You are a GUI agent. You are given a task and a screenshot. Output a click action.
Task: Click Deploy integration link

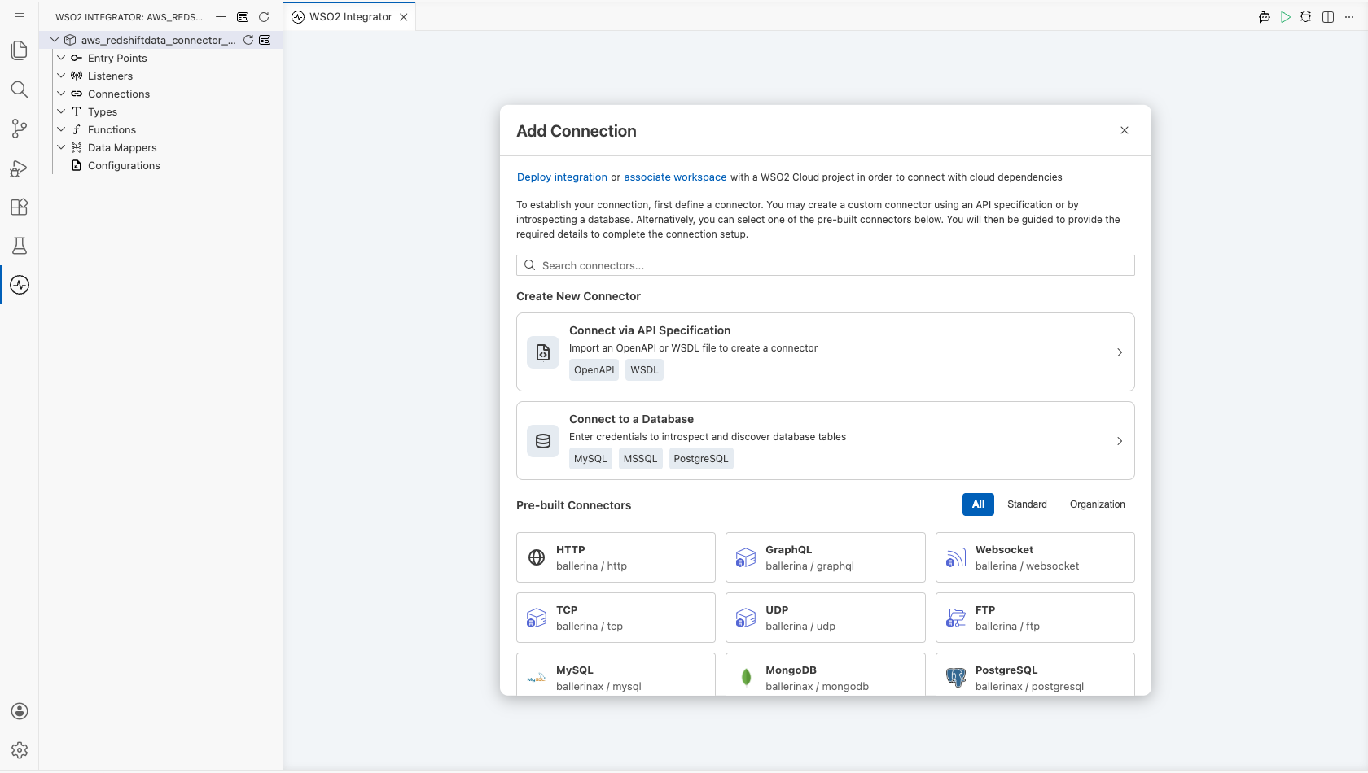tap(562, 177)
